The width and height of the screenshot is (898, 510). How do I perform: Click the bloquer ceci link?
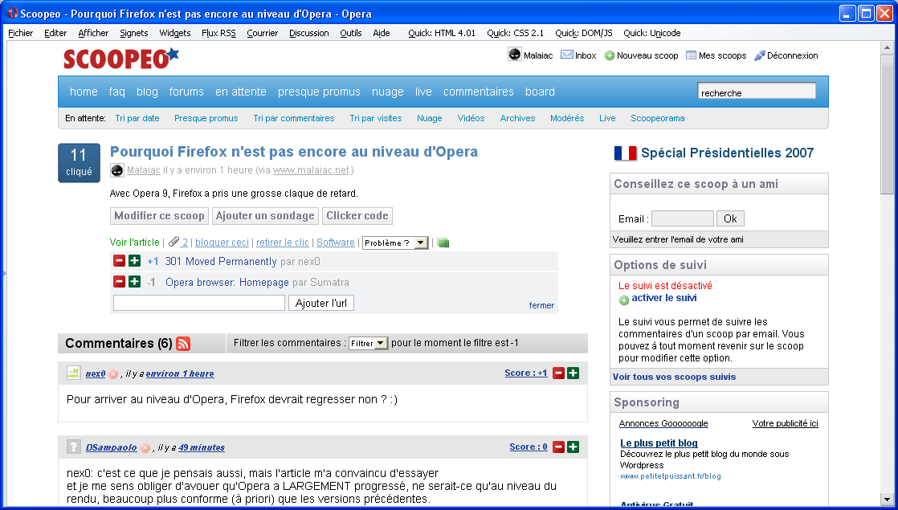tap(222, 243)
